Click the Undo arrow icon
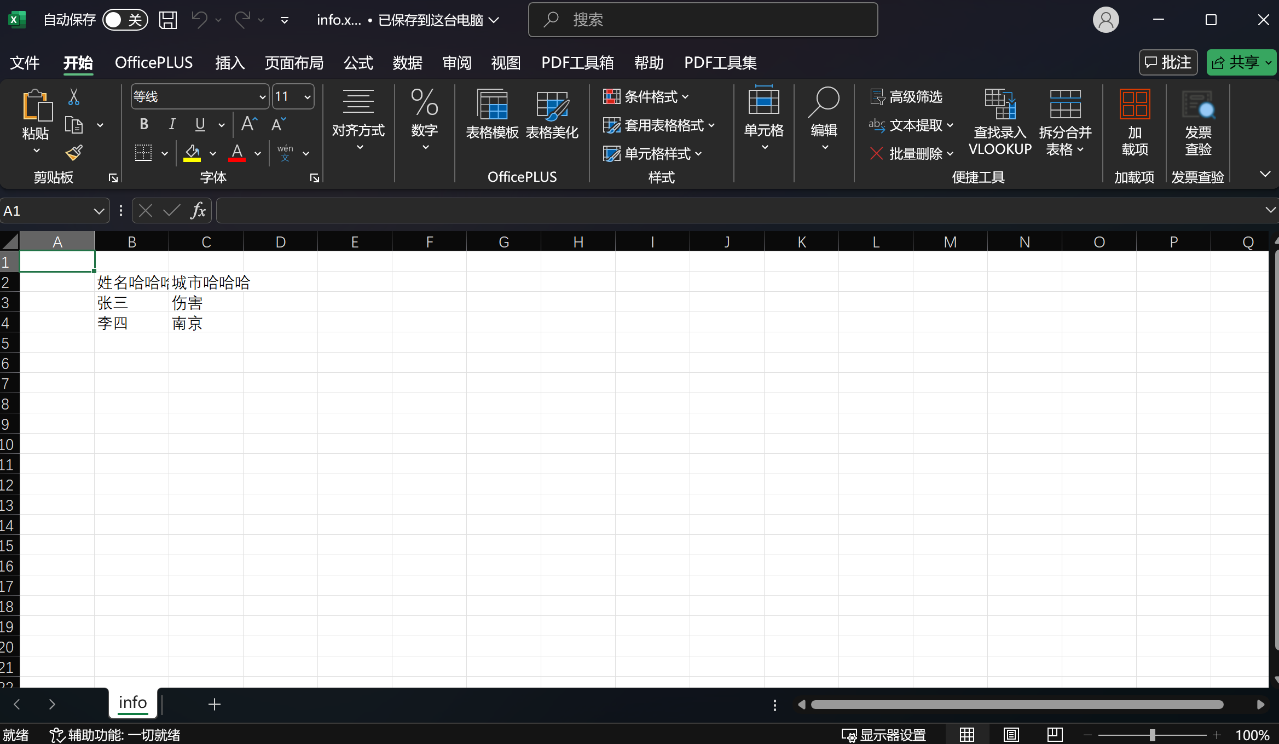 [199, 20]
